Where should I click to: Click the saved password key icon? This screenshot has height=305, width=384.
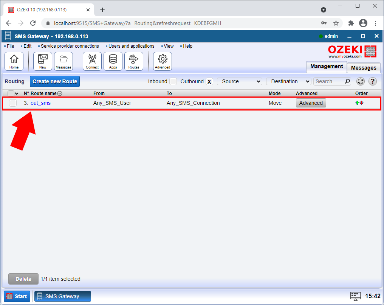click(x=324, y=23)
